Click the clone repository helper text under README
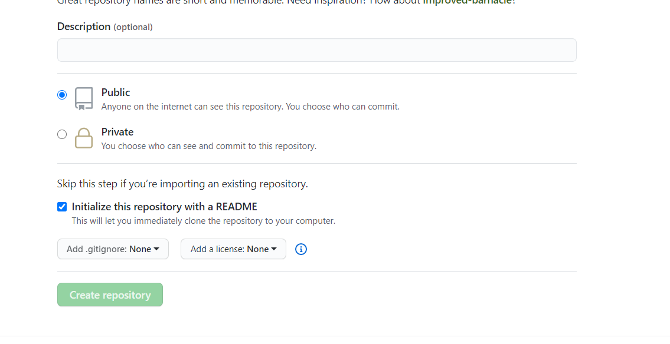This screenshot has height=344, width=670. coord(204,220)
